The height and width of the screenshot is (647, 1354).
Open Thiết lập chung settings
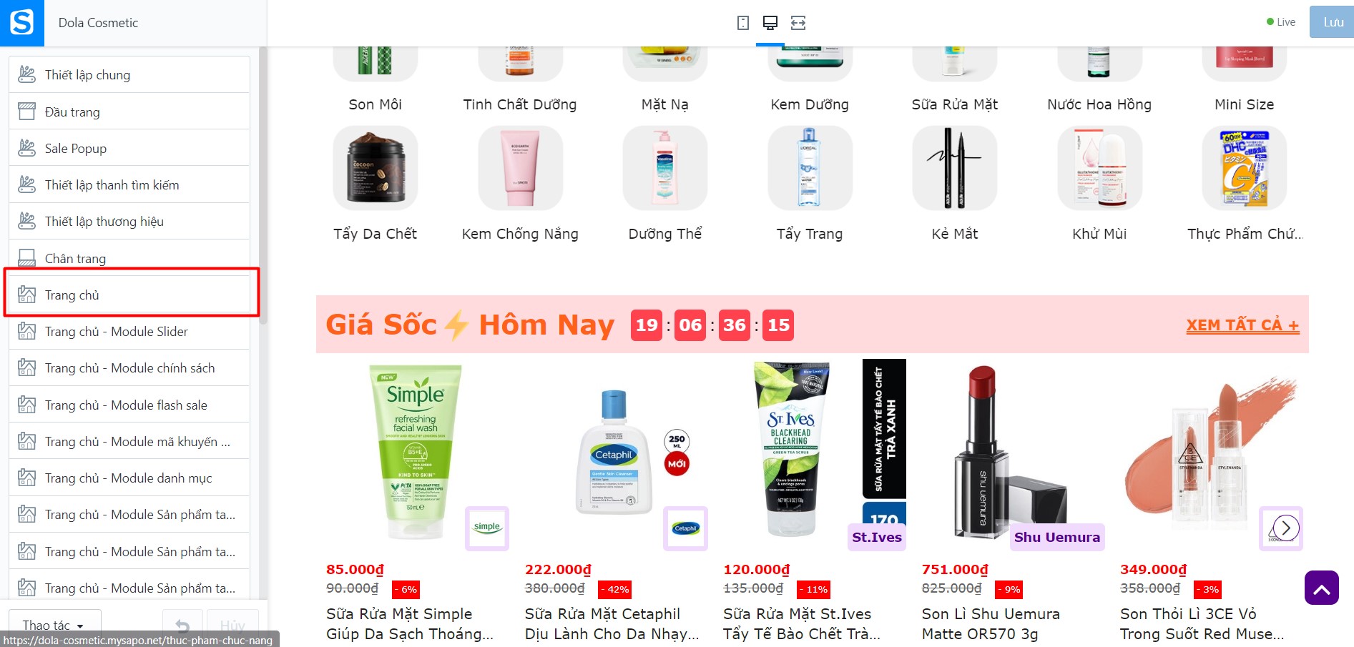point(129,74)
